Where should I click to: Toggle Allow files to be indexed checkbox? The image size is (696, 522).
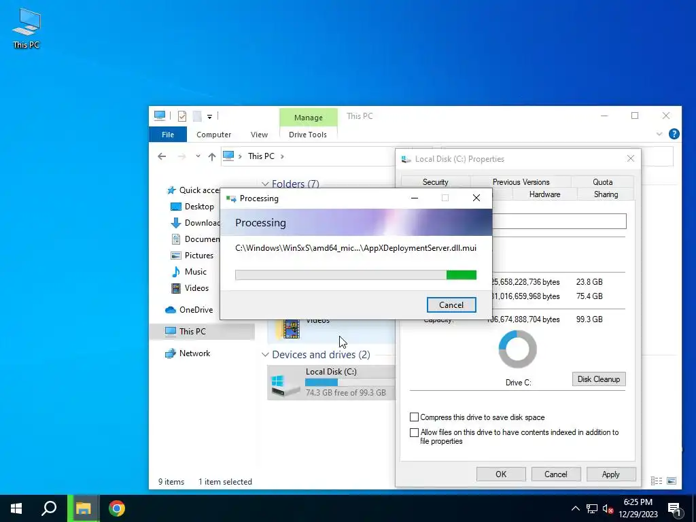pos(414,432)
